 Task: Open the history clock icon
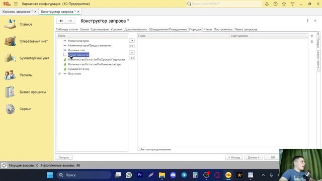click(x=275, y=4)
